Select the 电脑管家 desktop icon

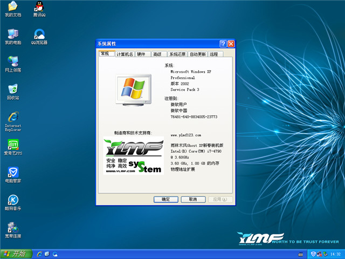point(13,175)
